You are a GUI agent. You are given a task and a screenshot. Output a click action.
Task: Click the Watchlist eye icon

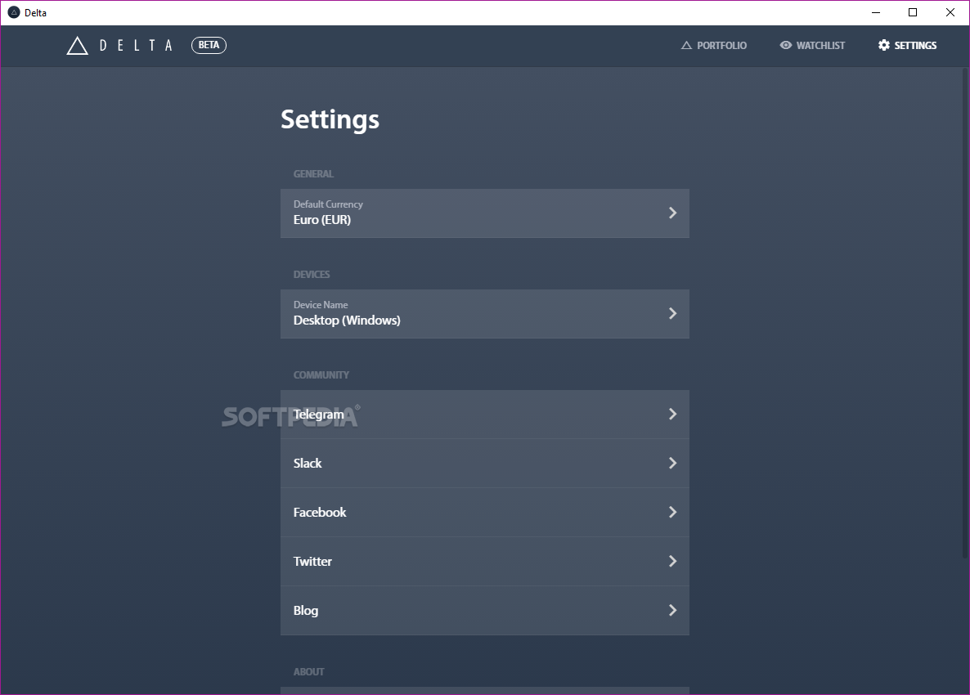786,45
